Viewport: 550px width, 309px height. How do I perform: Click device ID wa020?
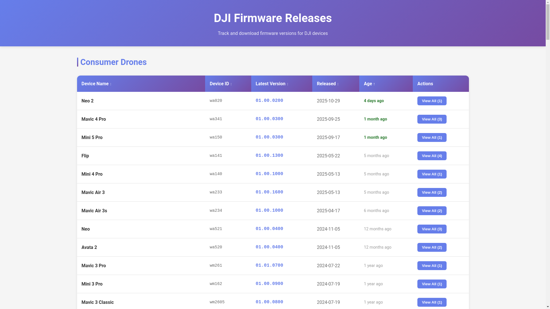tap(216, 101)
